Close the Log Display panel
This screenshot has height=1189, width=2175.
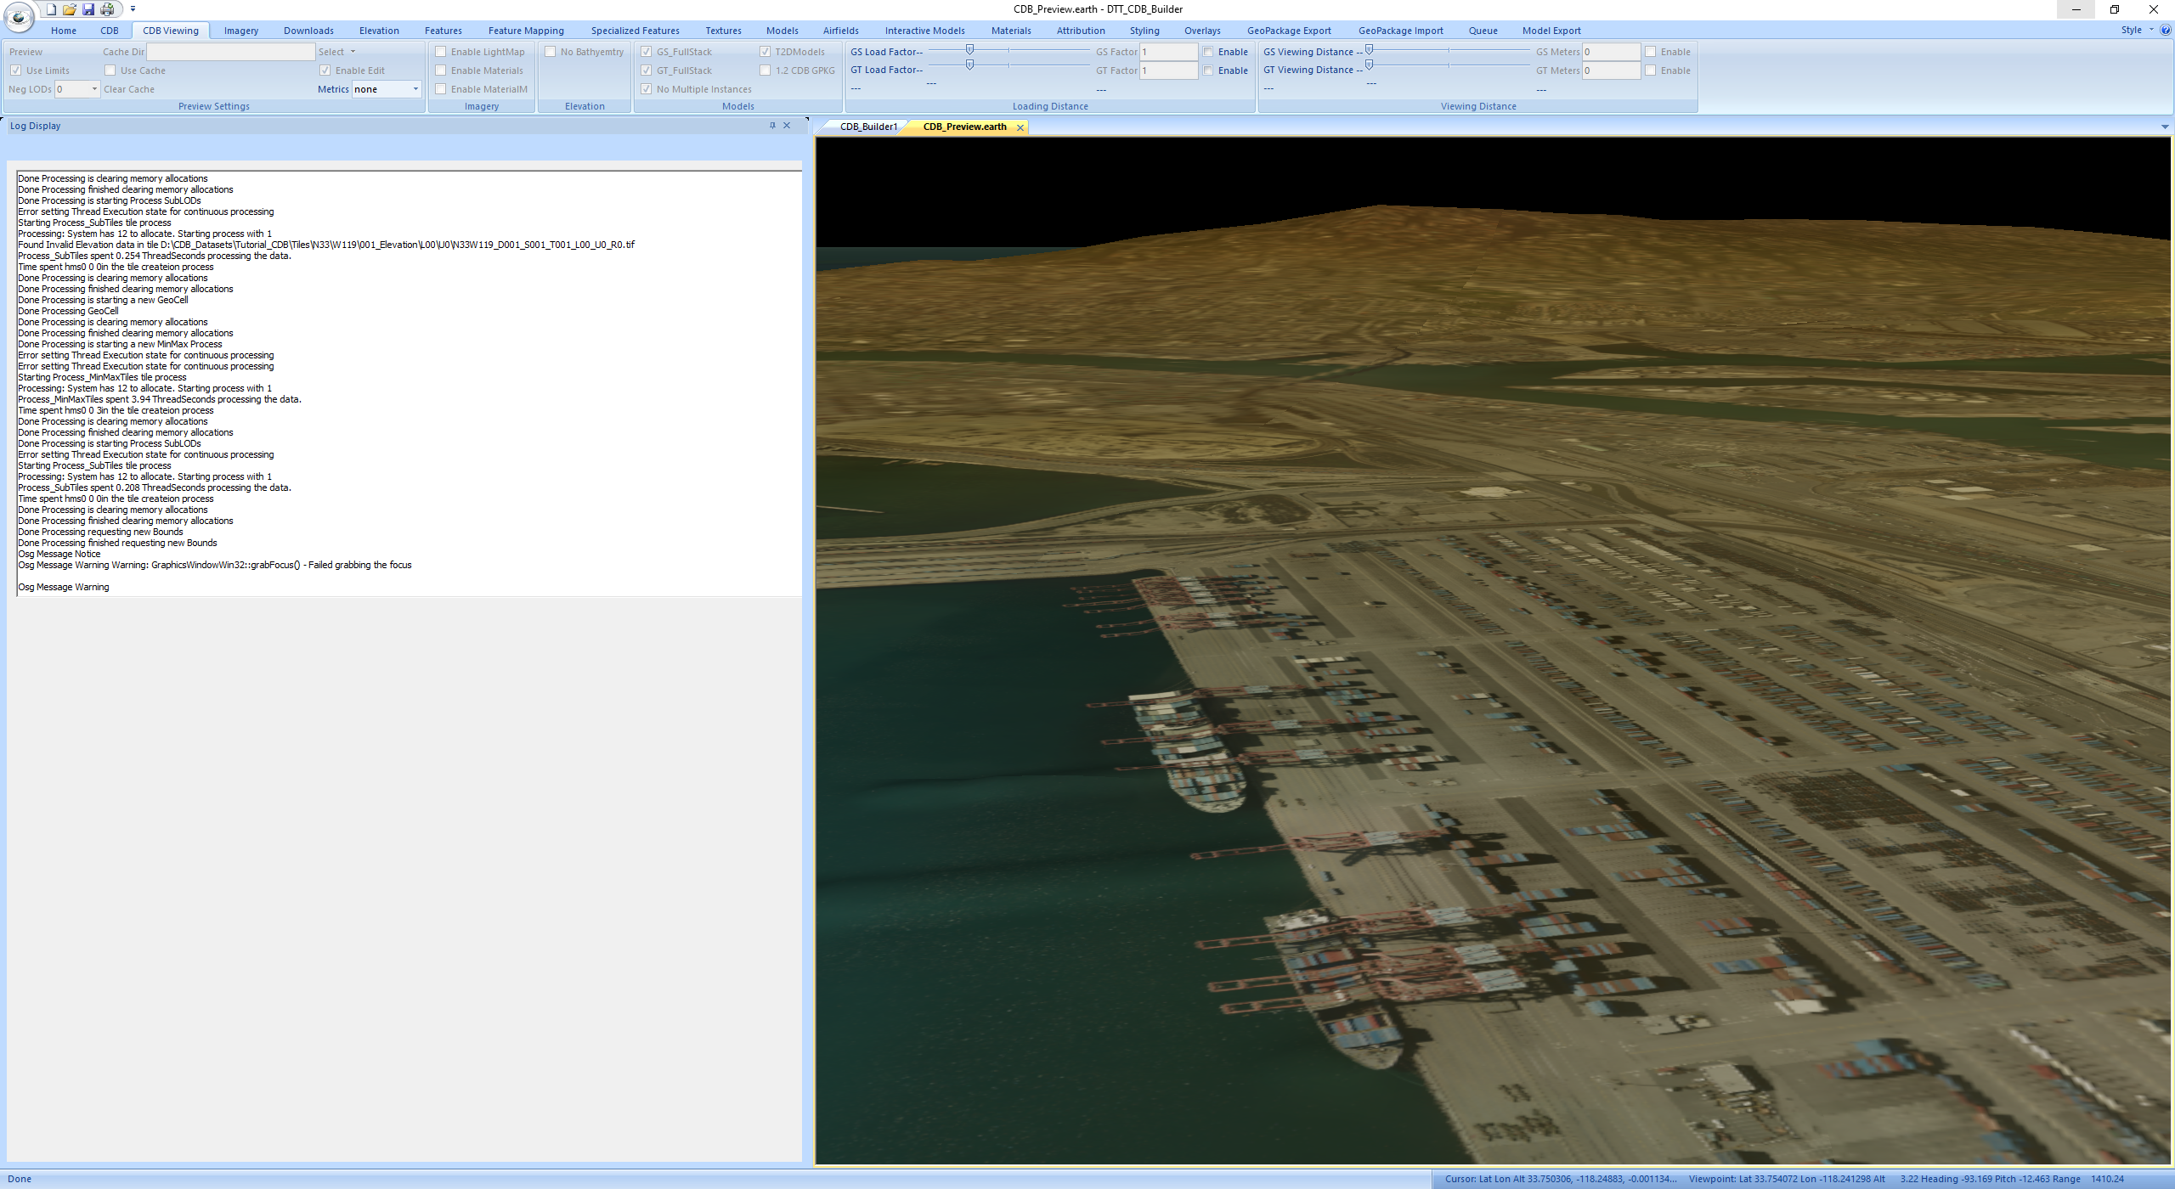click(787, 126)
